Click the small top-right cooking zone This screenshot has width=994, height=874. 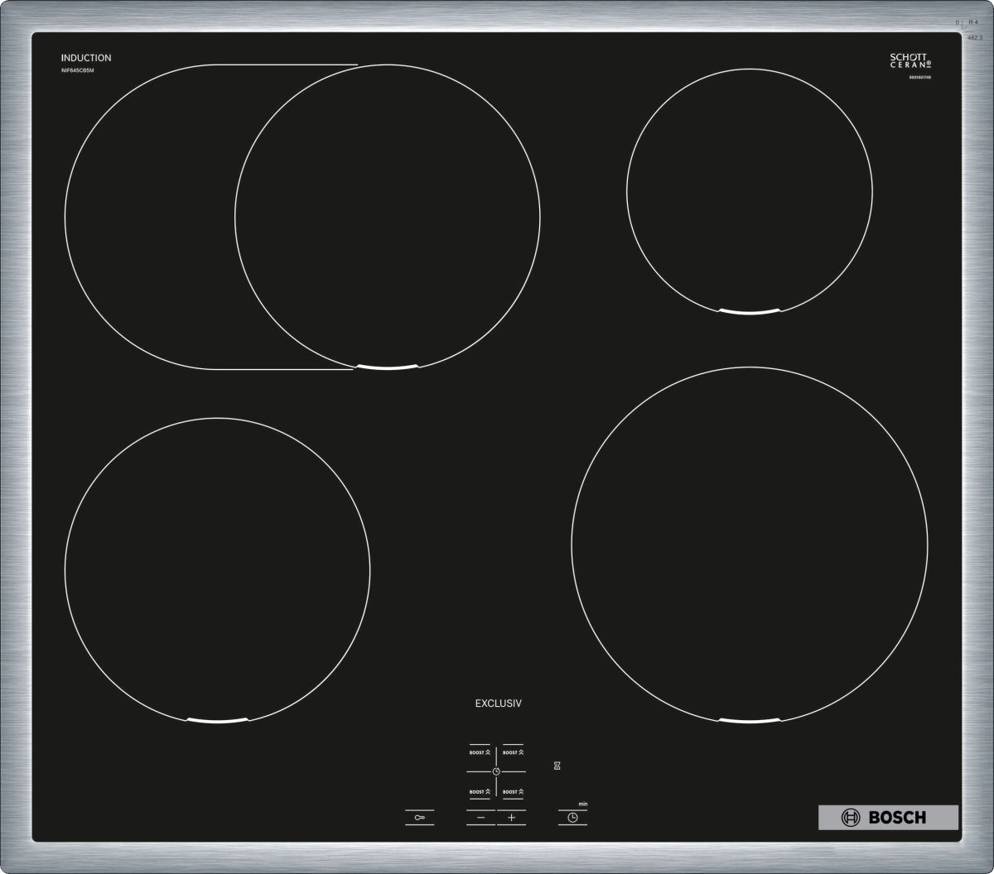point(750,191)
